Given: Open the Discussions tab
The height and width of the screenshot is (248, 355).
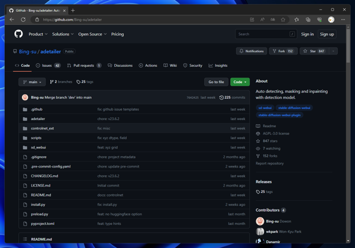Looking at the screenshot, I should click(120, 66).
